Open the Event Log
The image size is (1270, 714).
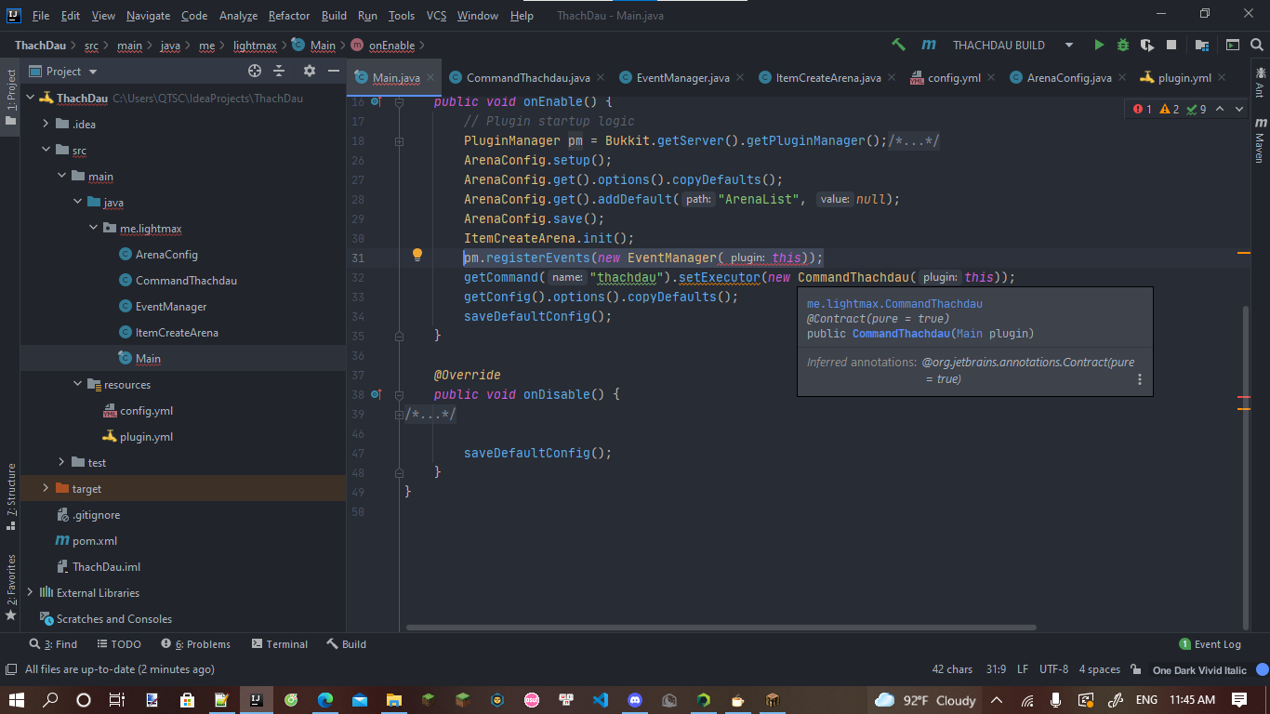coord(1210,644)
